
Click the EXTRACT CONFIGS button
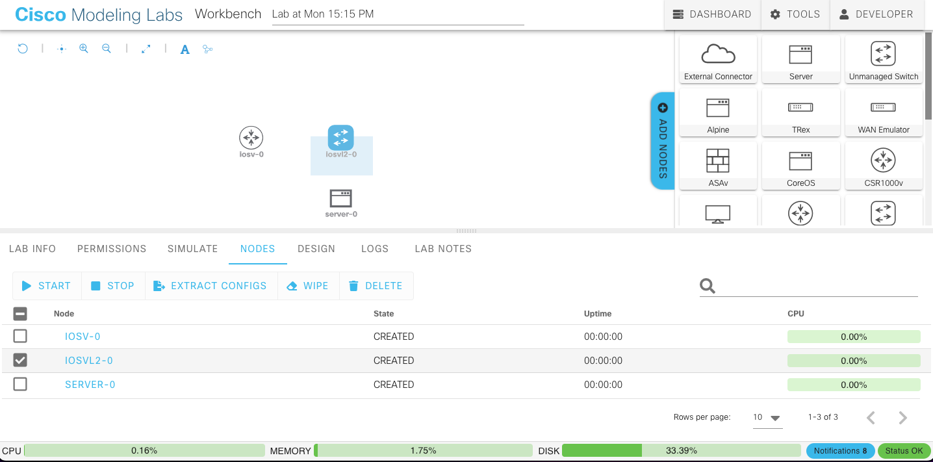pos(211,286)
